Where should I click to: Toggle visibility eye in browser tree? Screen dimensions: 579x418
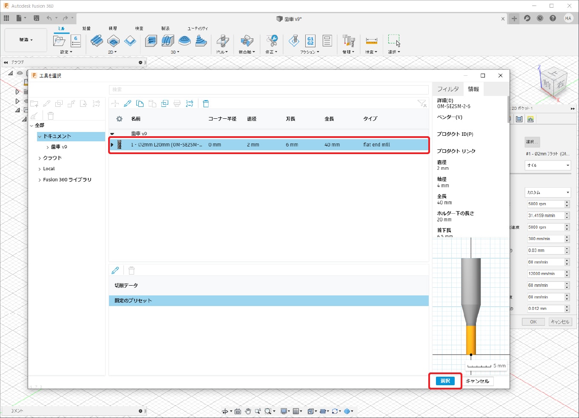pos(20,73)
